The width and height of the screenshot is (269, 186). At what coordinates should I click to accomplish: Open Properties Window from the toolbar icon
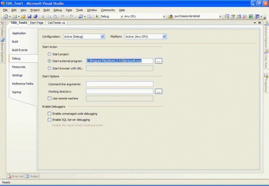233,16
